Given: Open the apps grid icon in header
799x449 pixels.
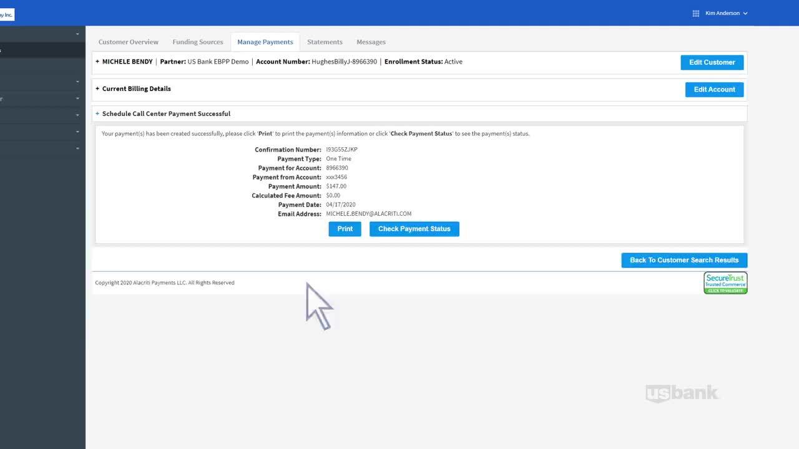Looking at the screenshot, I should coord(695,13).
